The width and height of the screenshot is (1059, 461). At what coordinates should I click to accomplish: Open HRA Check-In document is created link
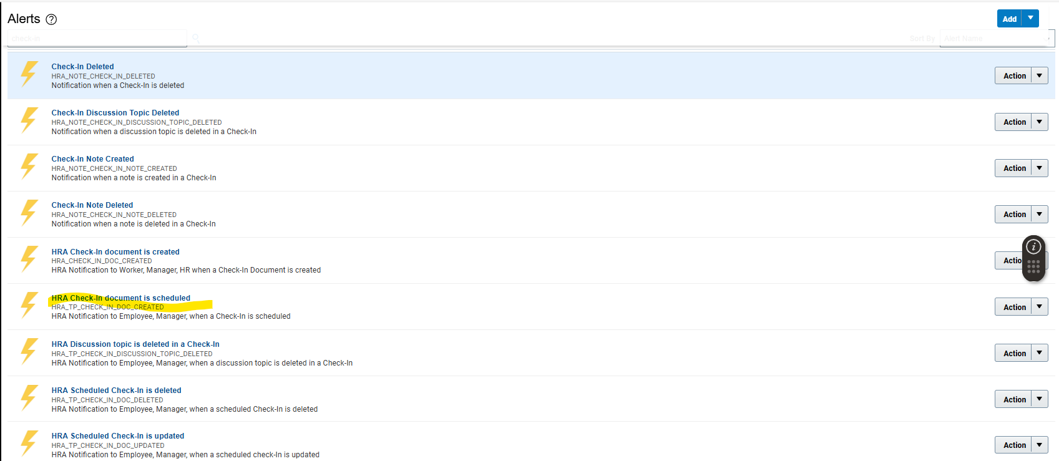(x=115, y=252)
